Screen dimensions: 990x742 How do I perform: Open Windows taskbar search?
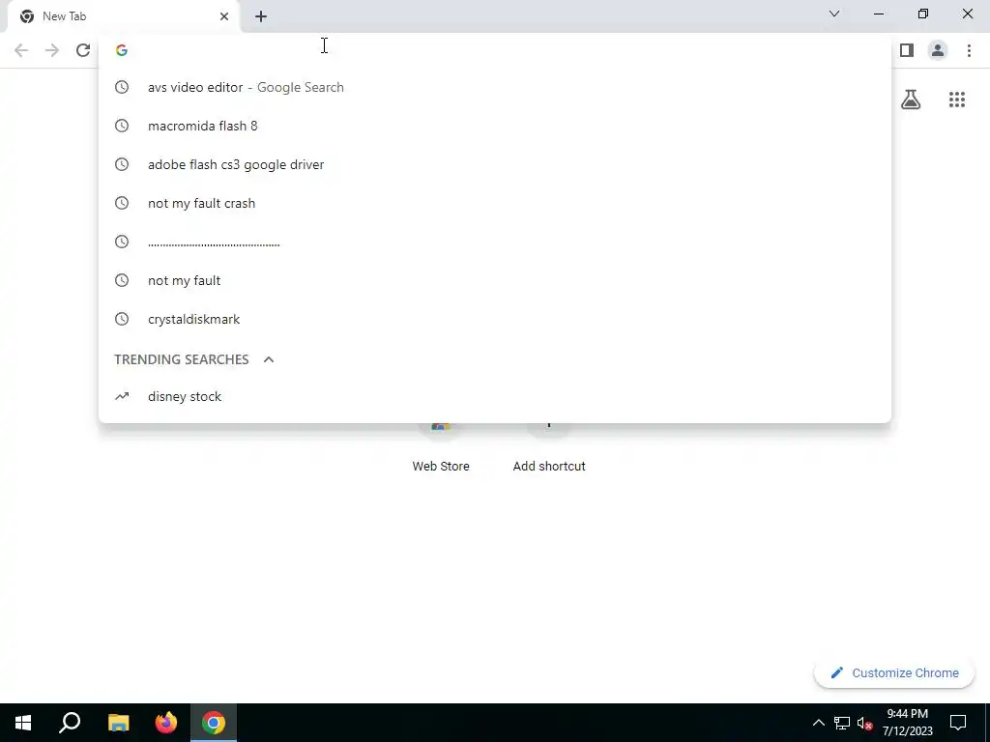(70, 723)
